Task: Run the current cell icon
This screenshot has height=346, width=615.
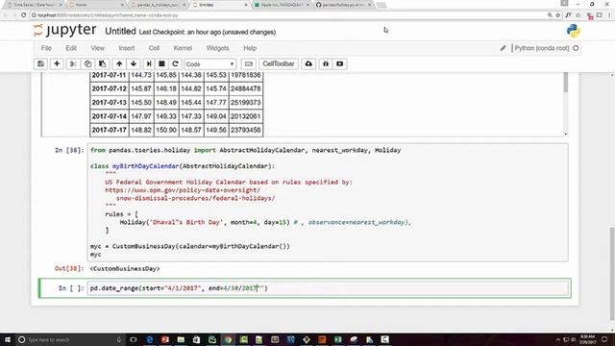Action: coord(149,64)
